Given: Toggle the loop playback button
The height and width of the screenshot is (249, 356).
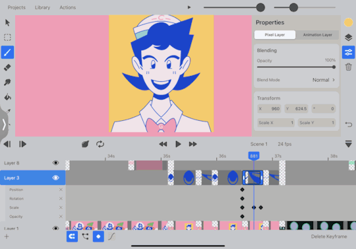Looking at the screenshot, I should click(x=100, y=144).
